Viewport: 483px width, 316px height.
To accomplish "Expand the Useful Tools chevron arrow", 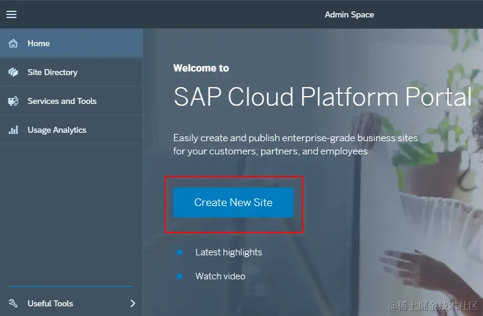I will pos(132,303).
